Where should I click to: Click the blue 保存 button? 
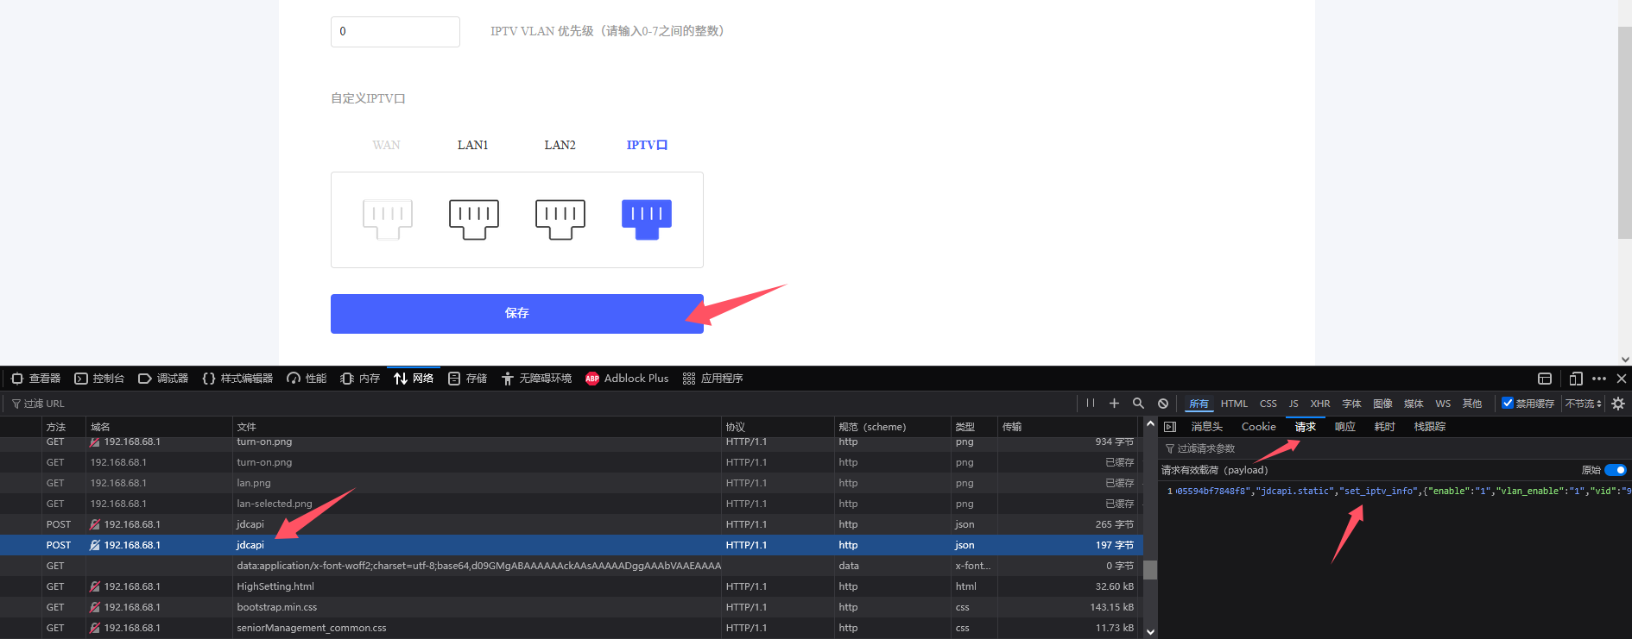(x=517, y=314)
